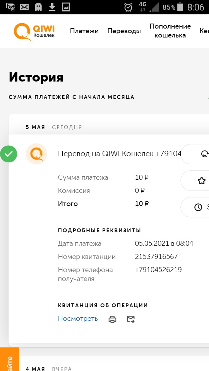
Task: Print the receipt using printer icon
Action: [x=112, y=319]
